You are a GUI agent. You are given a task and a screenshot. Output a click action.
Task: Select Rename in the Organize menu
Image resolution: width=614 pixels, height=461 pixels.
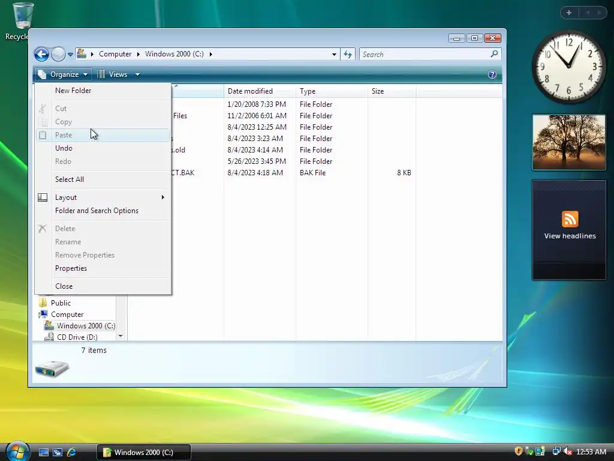tap(103, 242)
